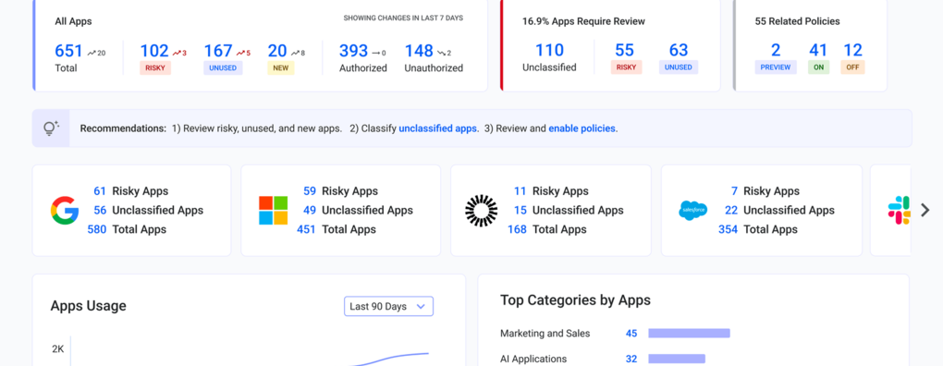The image size is (943, 366).
Task: Click the OFF policy badge
Action: coord(852,67)
